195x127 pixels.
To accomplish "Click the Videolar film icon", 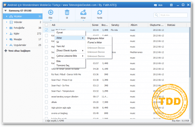I will point(11,22).
